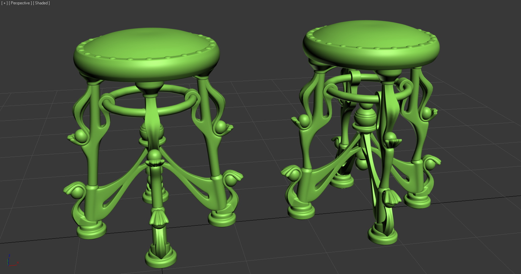This screenshot has width=521, height=274.
Task: Click the red X axis label
Action: pyautogui.click(x=18, y=263)
